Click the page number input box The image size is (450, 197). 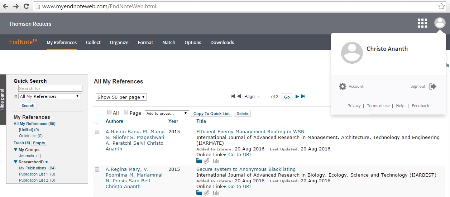[263, 97]
